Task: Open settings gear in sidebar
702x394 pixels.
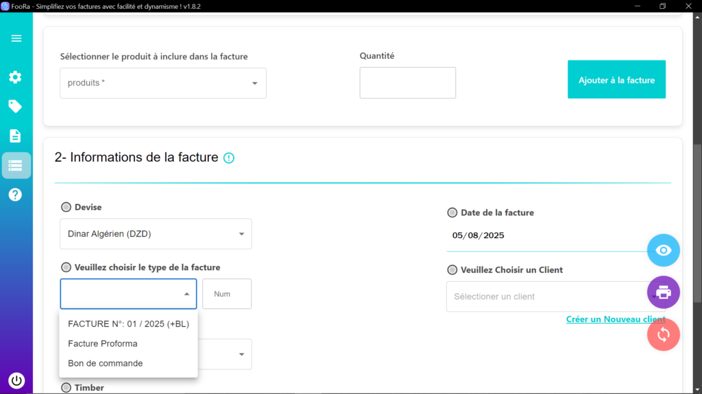Action: click(15, 77)
